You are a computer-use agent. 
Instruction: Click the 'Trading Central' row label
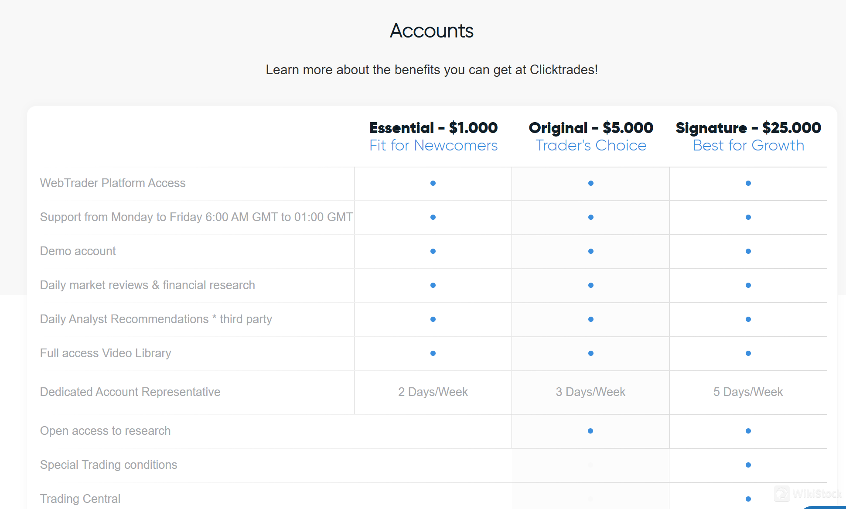point(80,499)
